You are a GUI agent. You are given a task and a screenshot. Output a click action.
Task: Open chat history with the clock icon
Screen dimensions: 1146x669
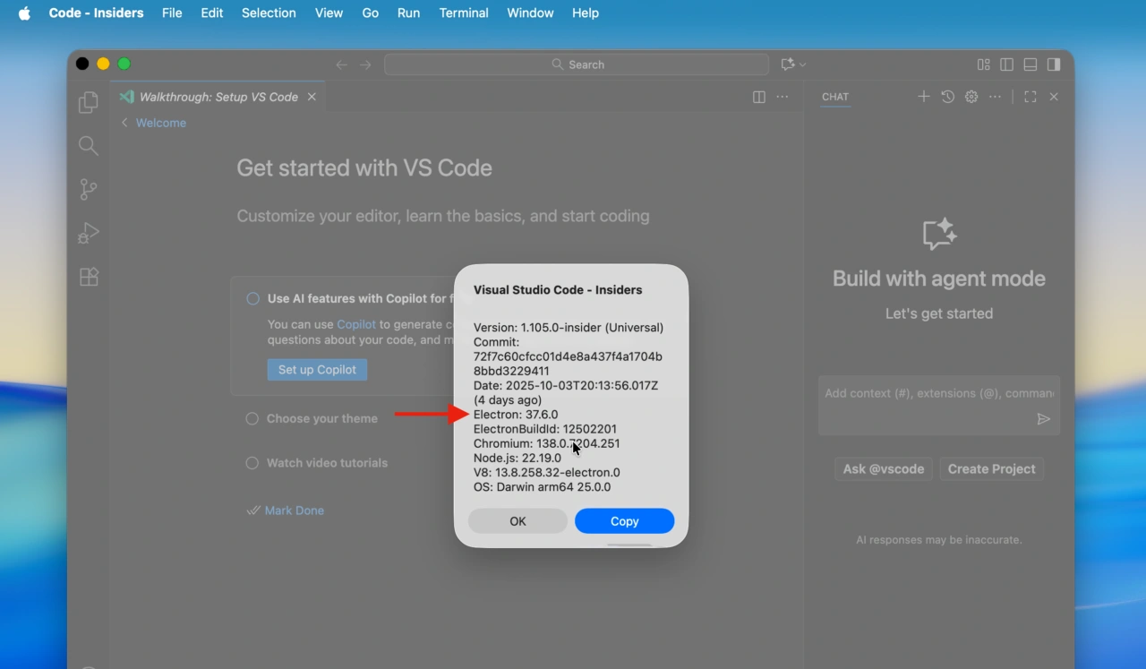click(x=947, y=97)
